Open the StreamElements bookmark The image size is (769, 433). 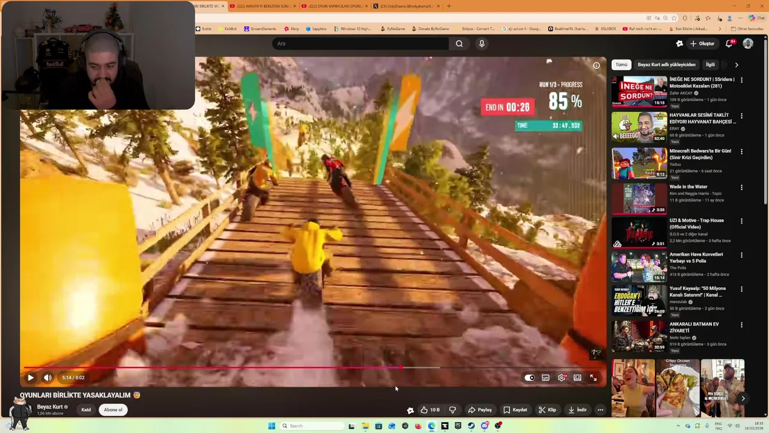[260, 29]
